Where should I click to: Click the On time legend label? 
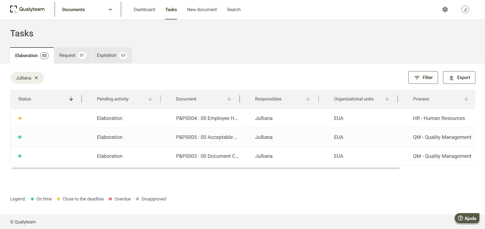coord(44,199)
